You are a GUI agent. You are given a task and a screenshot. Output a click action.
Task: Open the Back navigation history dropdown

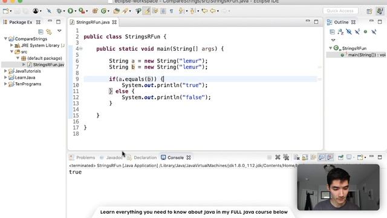point(218,11)
